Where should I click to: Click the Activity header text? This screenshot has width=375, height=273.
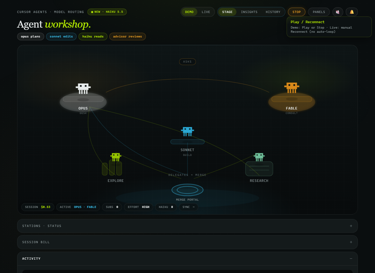[31, 259]
